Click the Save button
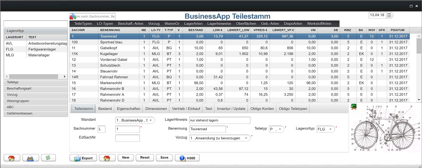The width and height of the screenshot is (422, 168). click(x=164, y=157)
